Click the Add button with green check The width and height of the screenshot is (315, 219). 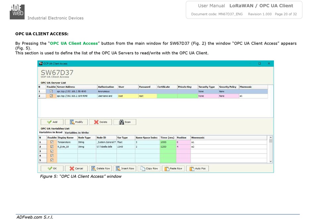tap(52, 122)
